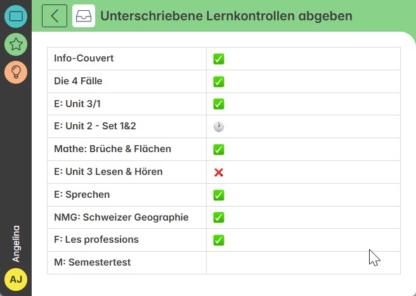Toggle the F: Les professions checkmark

(x=219, y=240)
